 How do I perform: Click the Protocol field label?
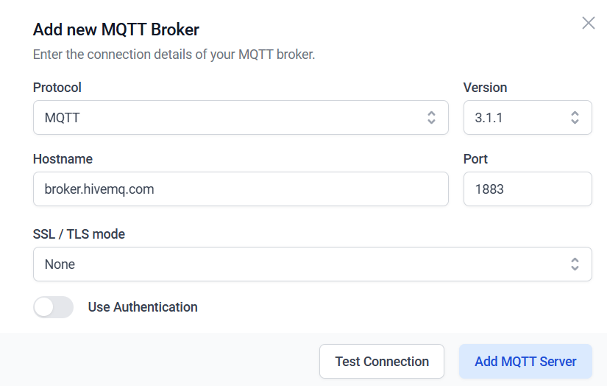coord(57,88)
